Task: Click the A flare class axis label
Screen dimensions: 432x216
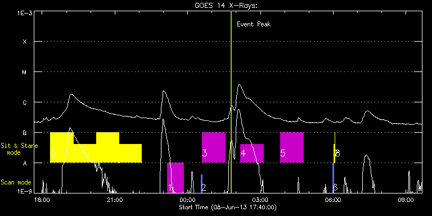Action: (x=25, y=163)
